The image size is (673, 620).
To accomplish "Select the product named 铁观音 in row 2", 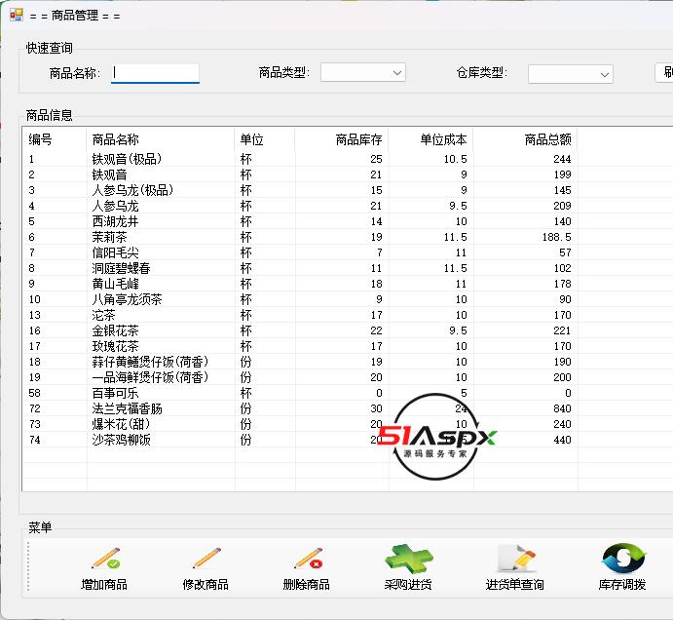I will tap(109, 174).
